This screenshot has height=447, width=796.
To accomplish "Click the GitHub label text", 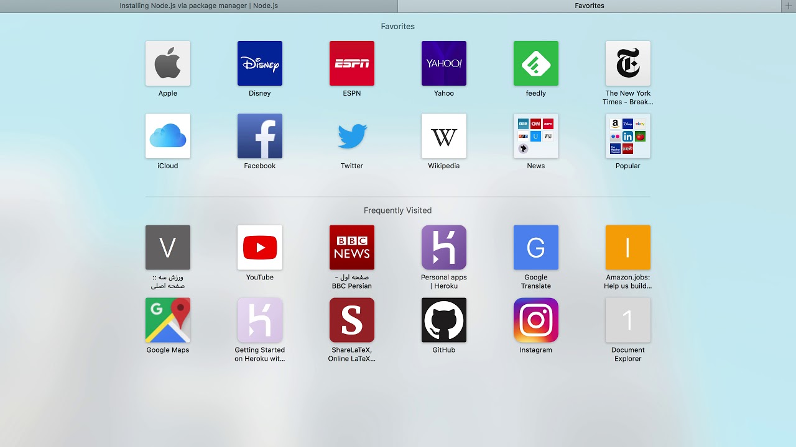I will click(444, 350).
